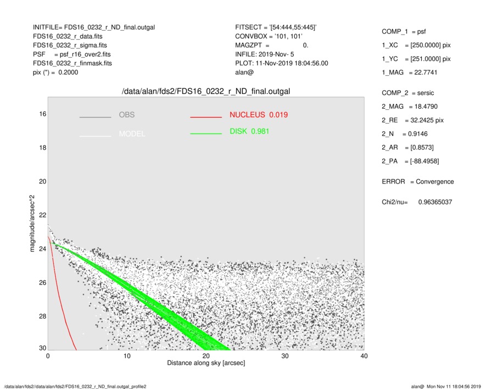Click the gray OBS legend line sample
This screenshot has width=486, height=389.
95,117
